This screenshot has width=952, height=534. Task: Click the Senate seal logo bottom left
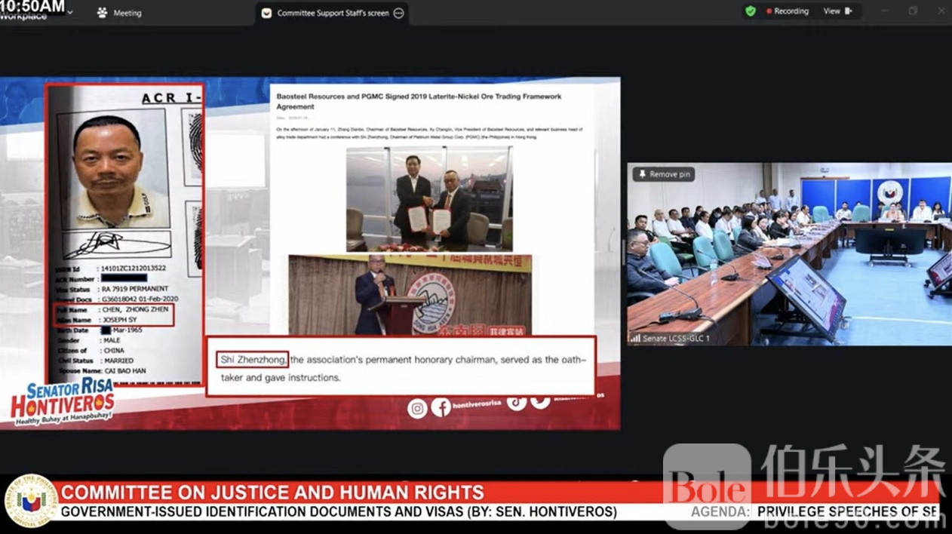click(x=30, y=500)
